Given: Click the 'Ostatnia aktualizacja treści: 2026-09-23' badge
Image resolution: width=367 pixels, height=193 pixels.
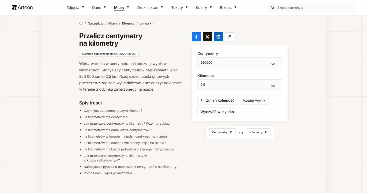Looking at the screenshot, I should (109, 54).
